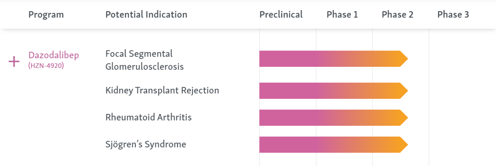Open the Dazodalibep program link
496x166 pixels.
pyautogui.click(x=53, y=55)
